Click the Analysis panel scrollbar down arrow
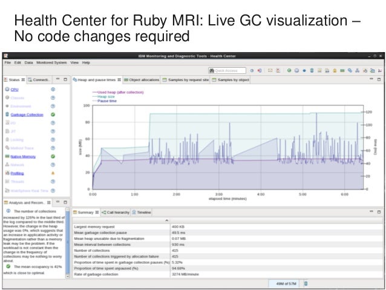Screen dimensions: 386x290 67,277
